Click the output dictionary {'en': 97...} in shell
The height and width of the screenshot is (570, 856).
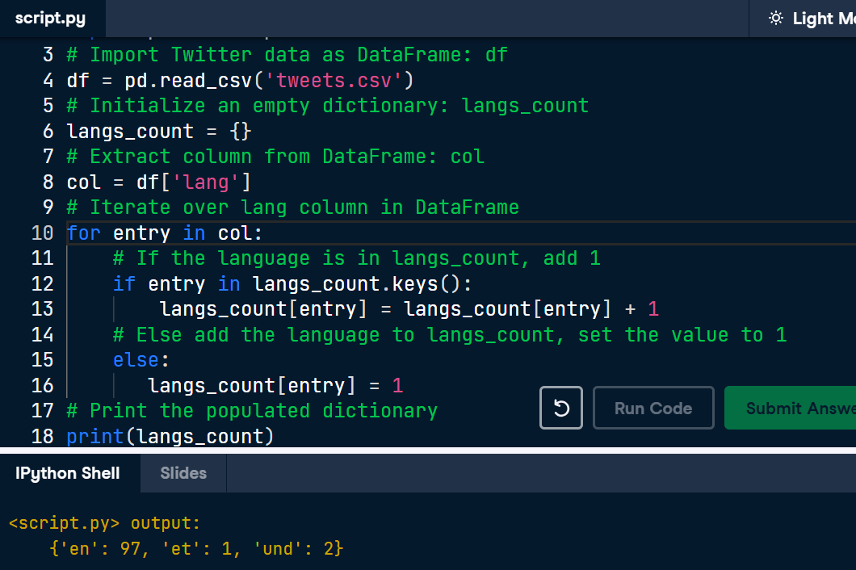click(x=196, y=548)
